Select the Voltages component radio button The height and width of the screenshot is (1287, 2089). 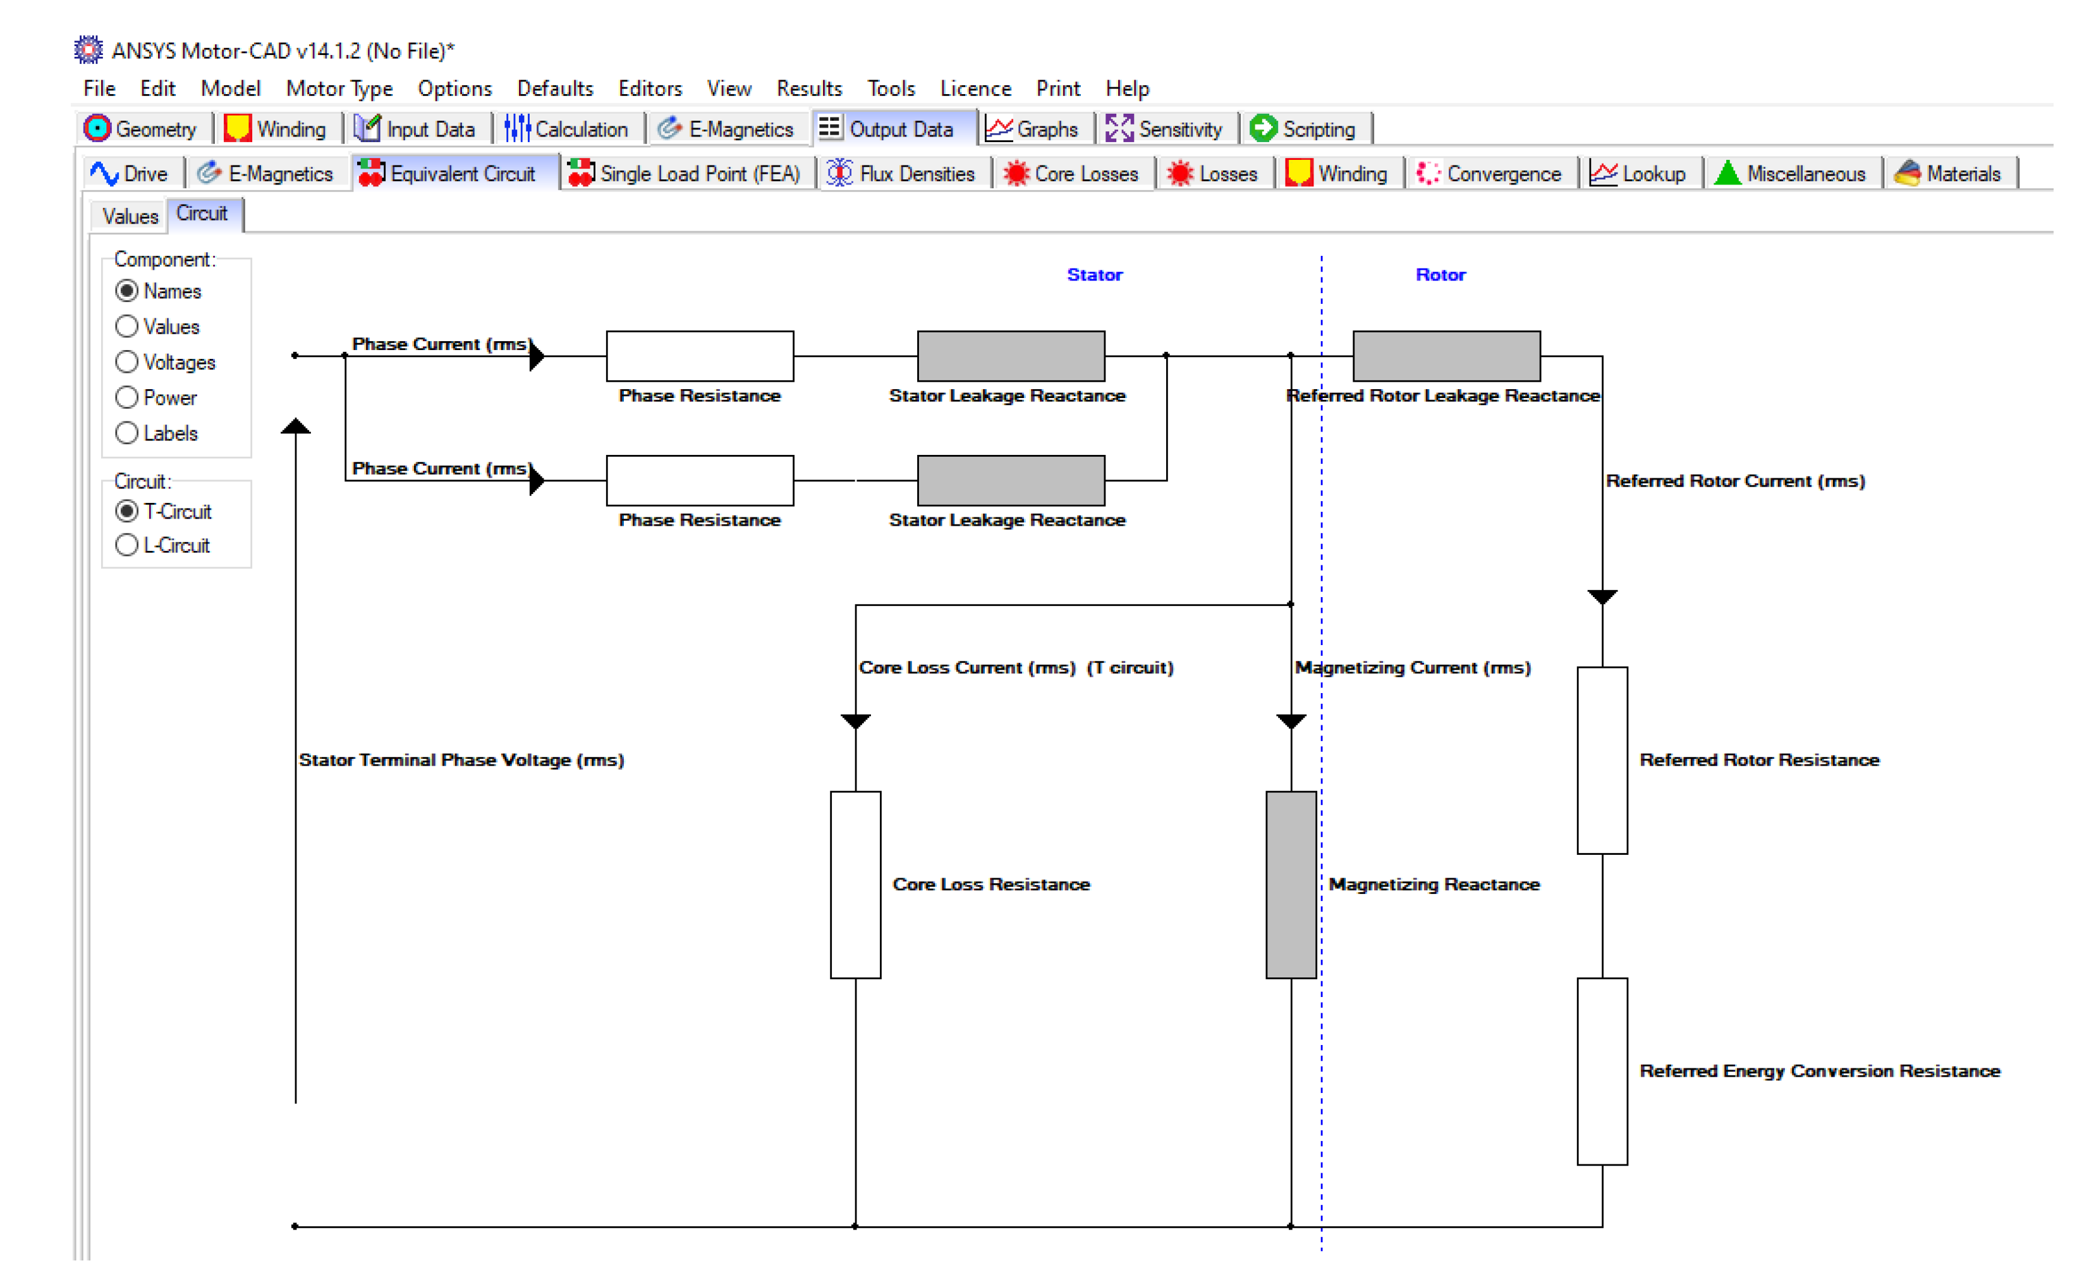click(x=127, y=363)
